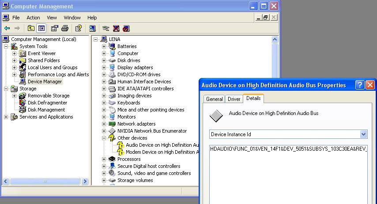Image resolution: width=377 pixels, height=204 pixels.
Task: Click the device list scroll up arrow
Action: pyautogui.click(x=275, y=39)
